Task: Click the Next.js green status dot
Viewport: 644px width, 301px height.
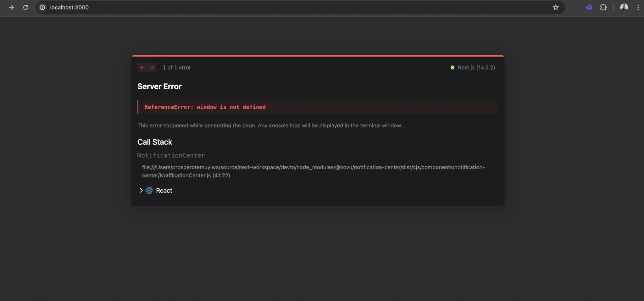Action: click(452, 67)
